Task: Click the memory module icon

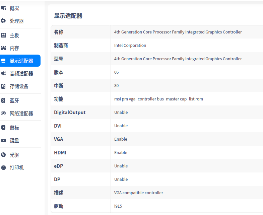Action: (3, 48)
